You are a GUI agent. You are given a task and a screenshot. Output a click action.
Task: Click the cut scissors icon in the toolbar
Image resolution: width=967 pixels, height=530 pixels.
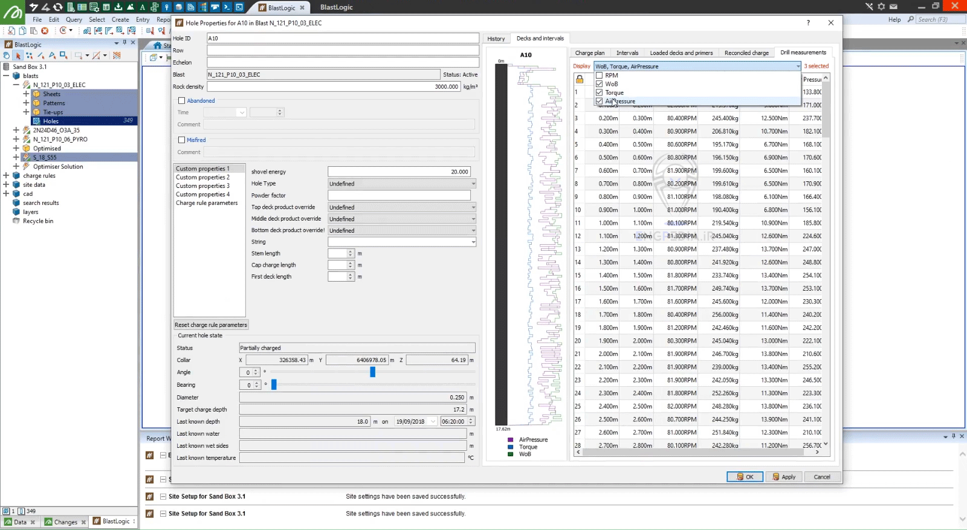[x=11, y=30]
